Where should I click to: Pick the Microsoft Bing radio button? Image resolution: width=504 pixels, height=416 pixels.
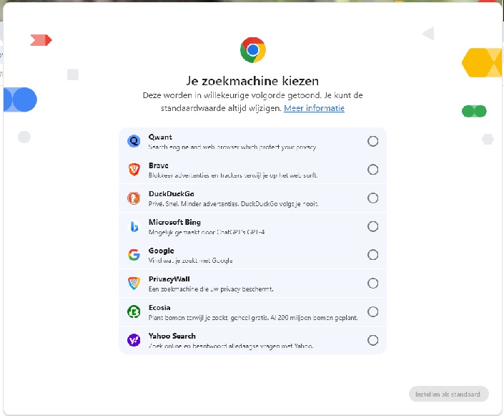click(372, 226)
